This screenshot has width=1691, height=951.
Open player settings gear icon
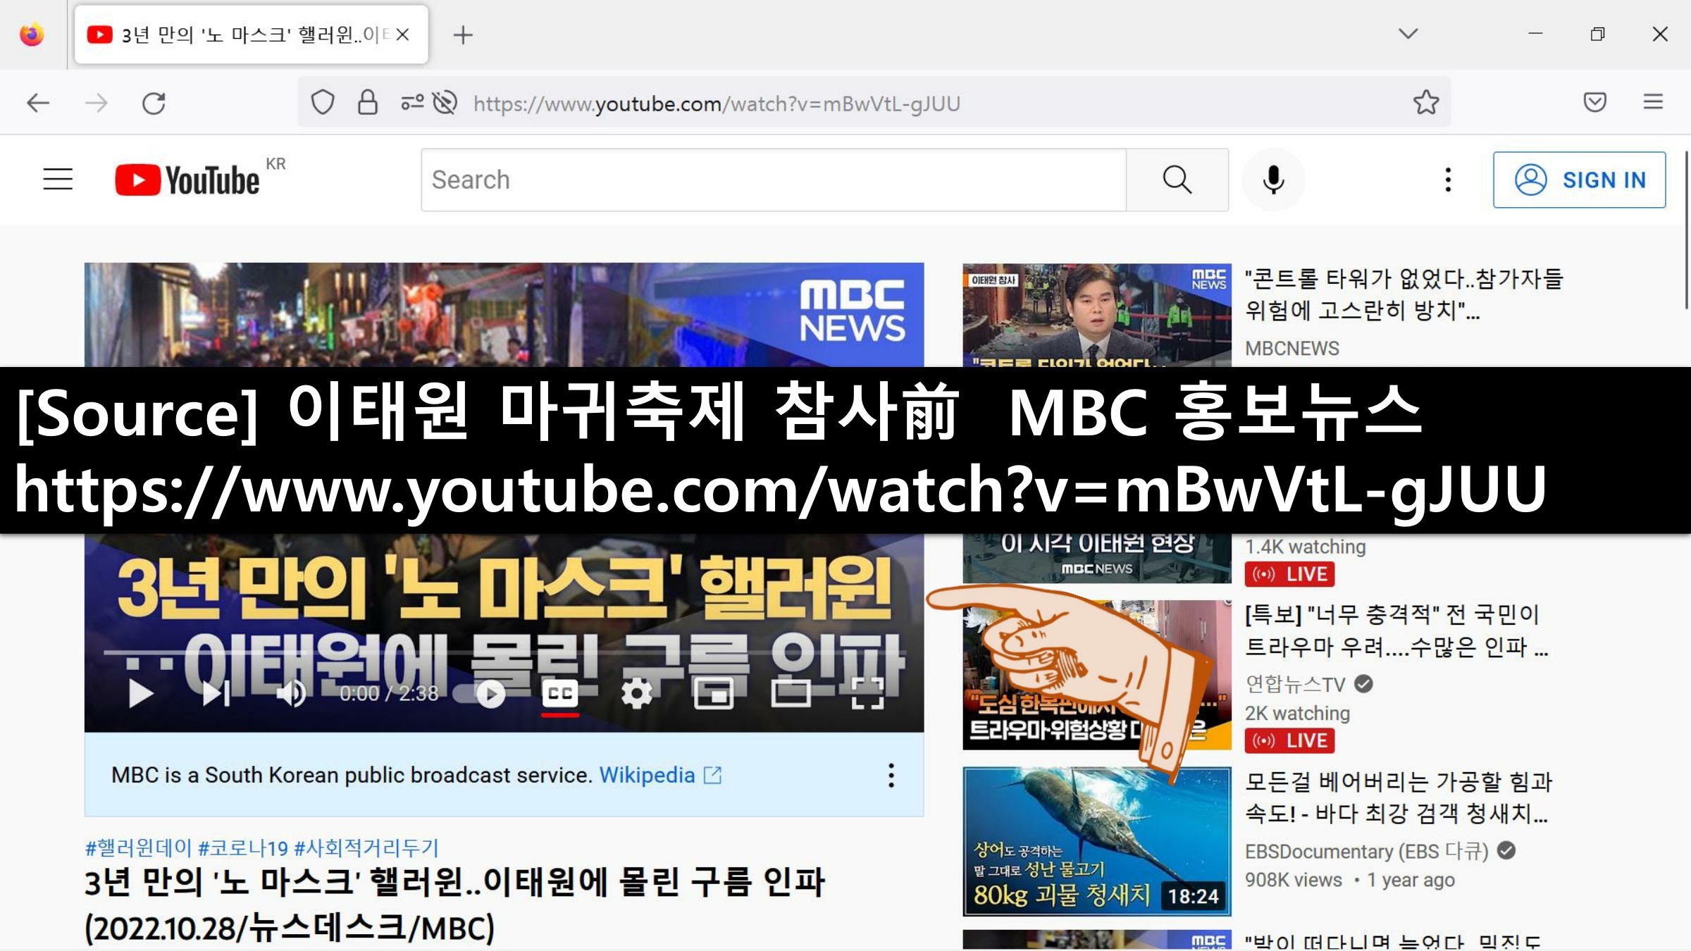[636, 694]
